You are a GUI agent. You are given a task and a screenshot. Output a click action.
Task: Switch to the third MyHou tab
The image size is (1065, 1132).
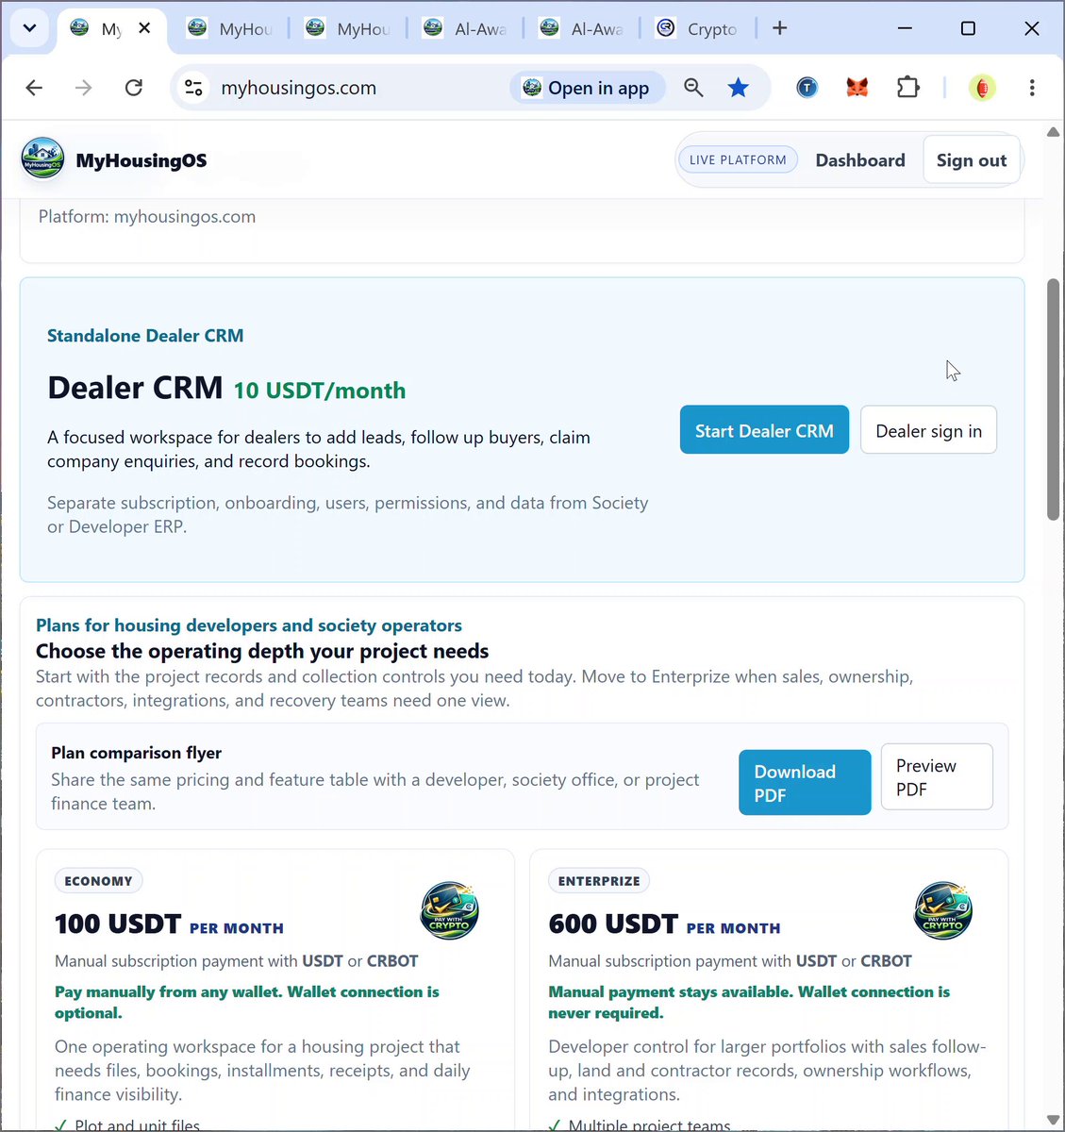[x=348, y=28]
